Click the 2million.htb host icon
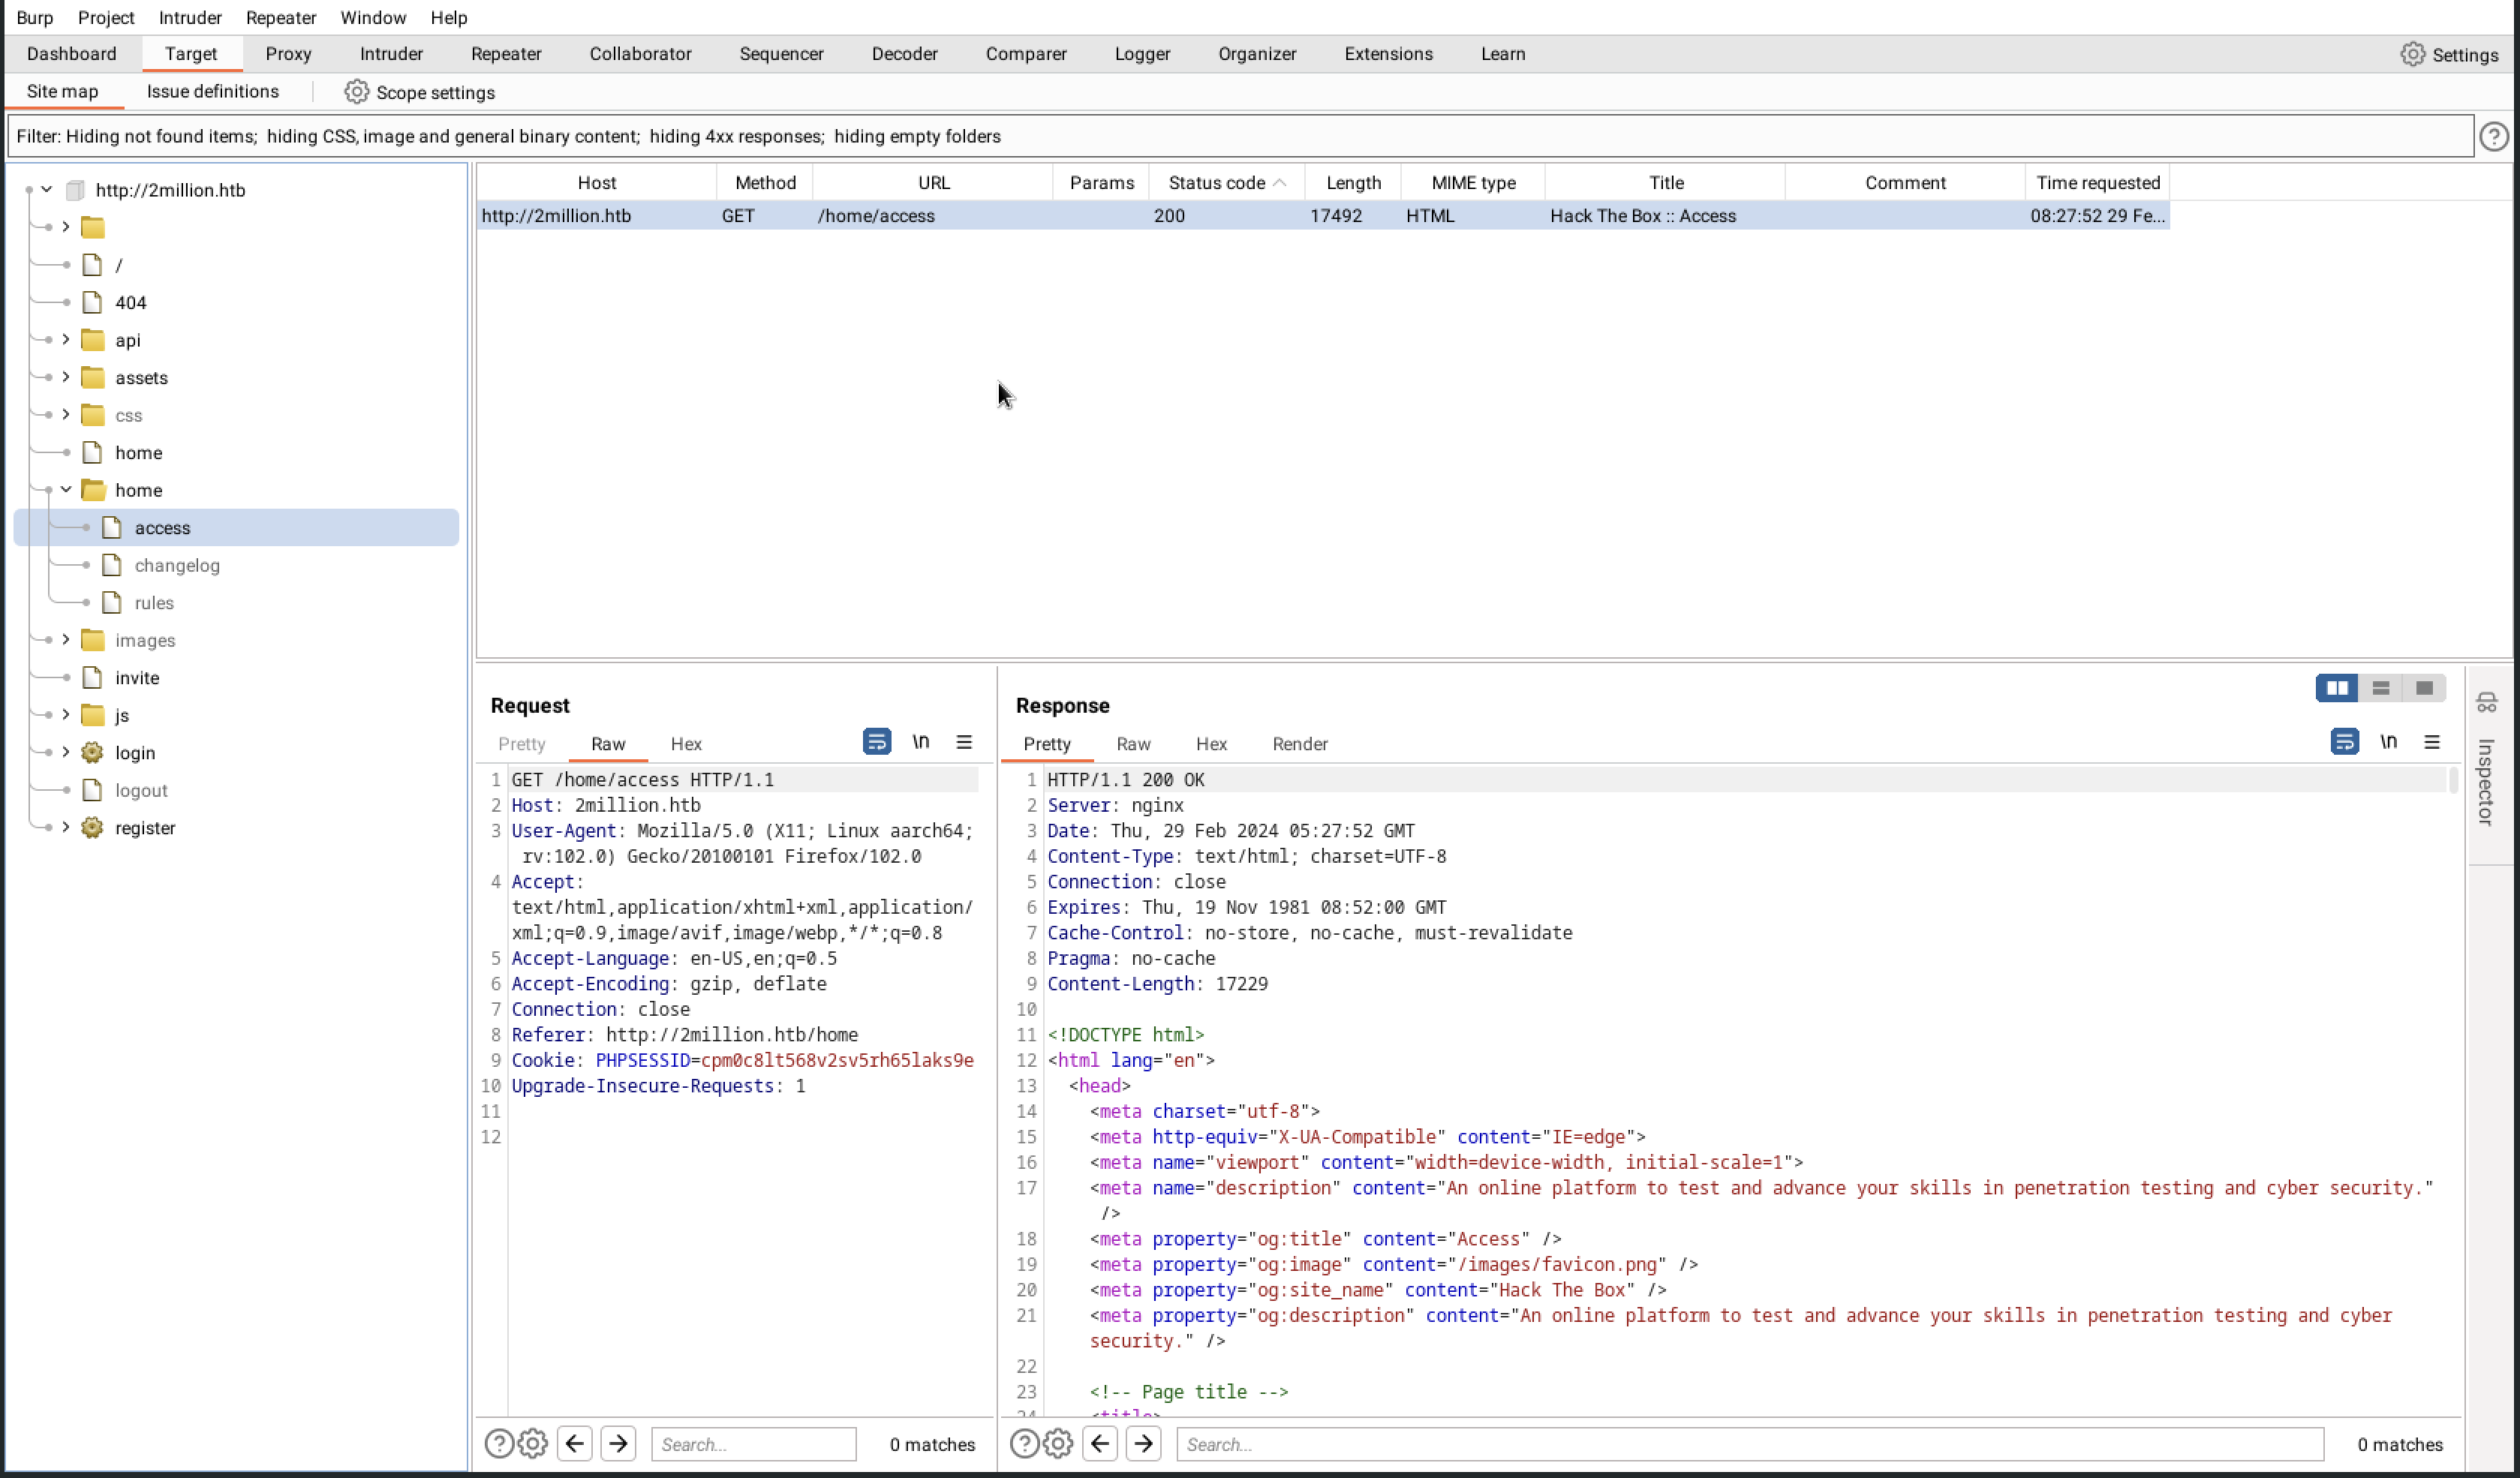 point(75,190)
